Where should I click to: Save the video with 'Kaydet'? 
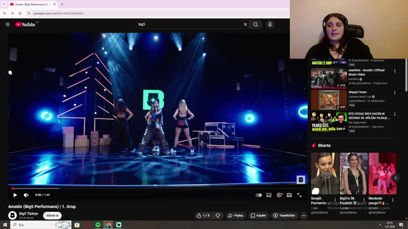tap(258, 215)
